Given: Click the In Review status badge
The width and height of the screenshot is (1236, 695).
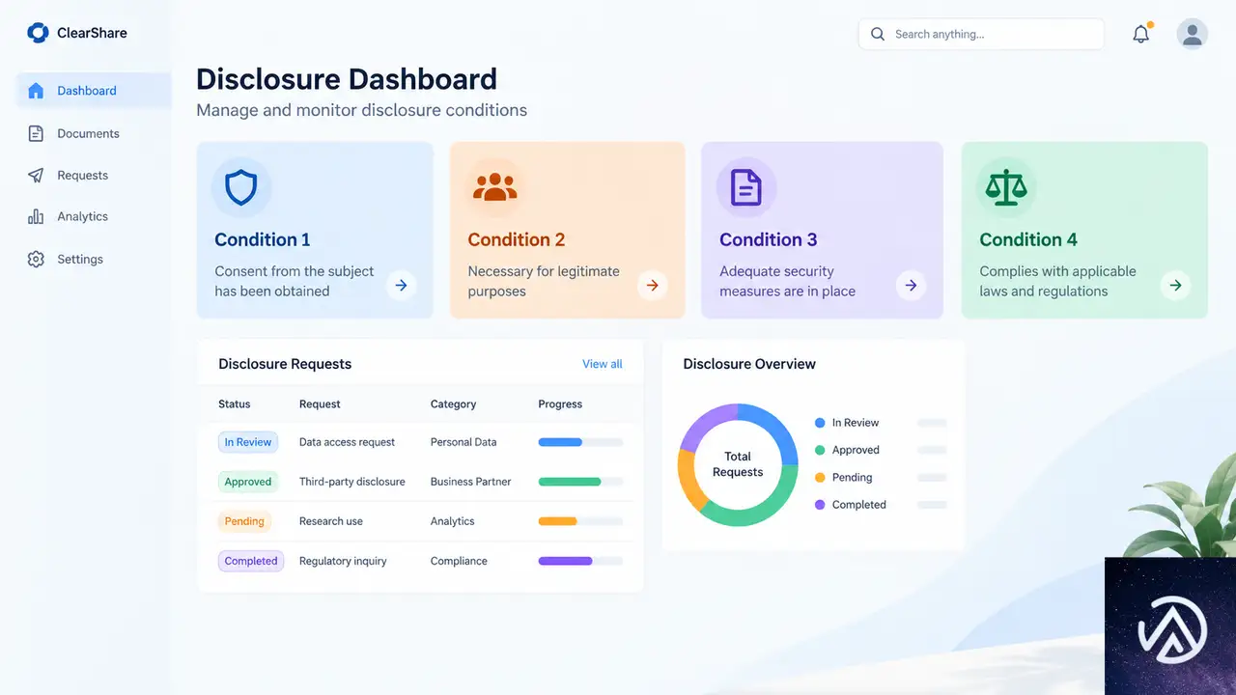Looking at the screenshot, I should (248, 442).
